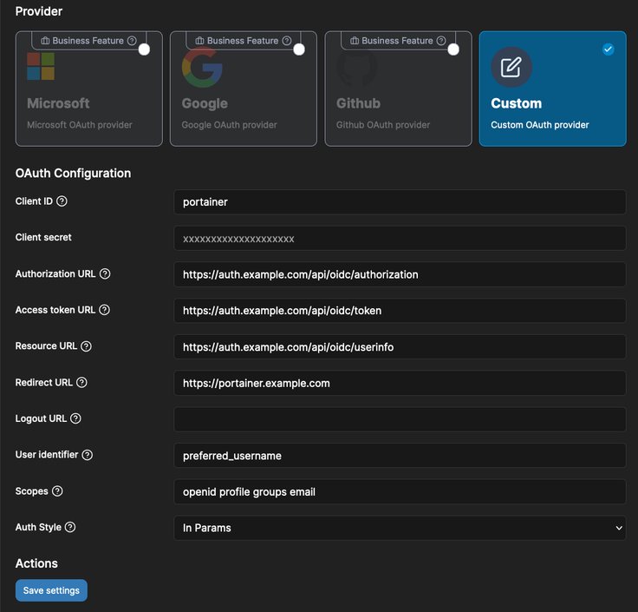Click help icon next to Redirect URL

pos(82,383)
